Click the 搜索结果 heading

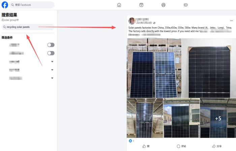coord(9,15)
